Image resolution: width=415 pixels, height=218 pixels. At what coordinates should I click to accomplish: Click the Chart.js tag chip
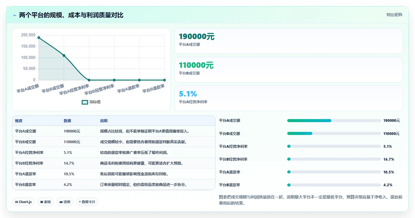pyautogui.click(x=23, y=202)
